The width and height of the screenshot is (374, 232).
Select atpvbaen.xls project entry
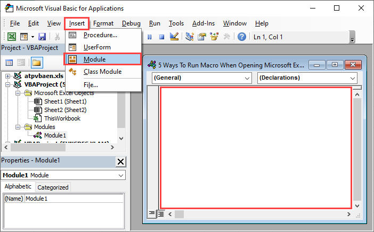(44, 76)
